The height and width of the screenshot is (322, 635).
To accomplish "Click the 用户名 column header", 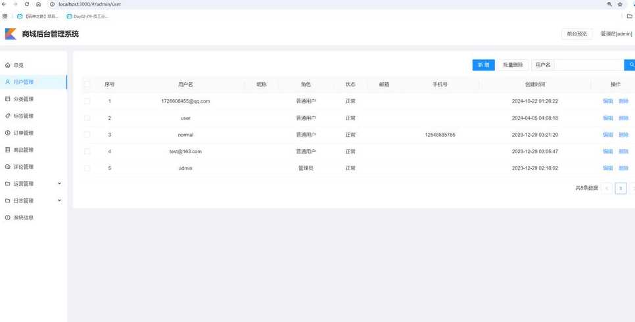I will click(185, 84).
